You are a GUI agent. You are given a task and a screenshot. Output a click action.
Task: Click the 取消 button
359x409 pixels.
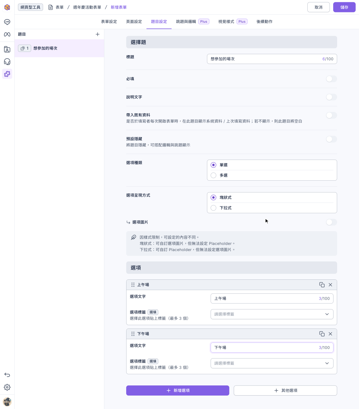click(x=319, y=7)
